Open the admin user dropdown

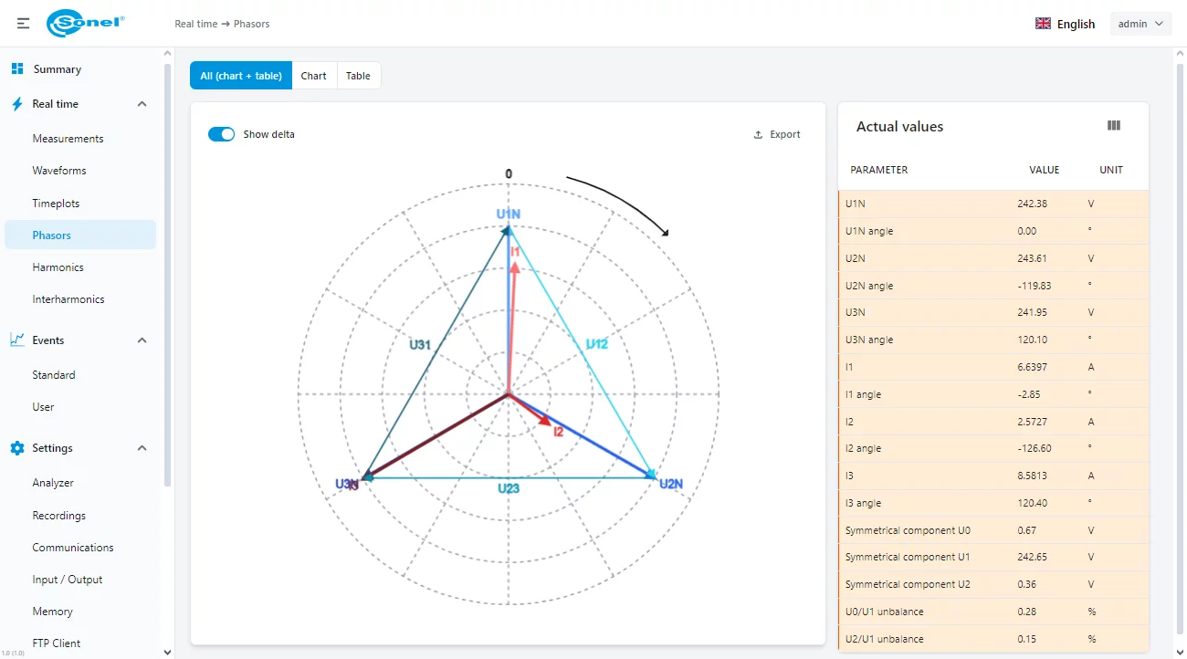pos(1140,24)
